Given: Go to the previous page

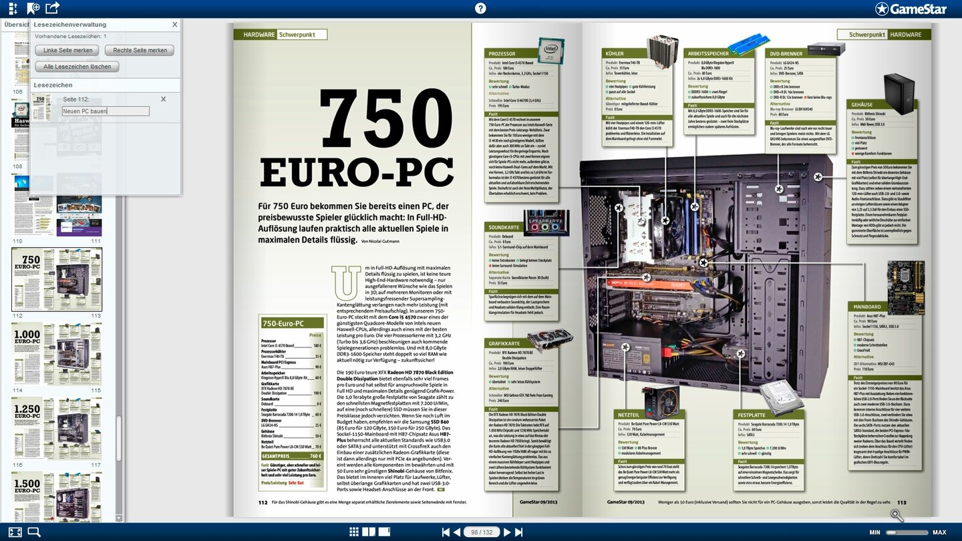Looking at the screenshot, I should coord(457,532).
